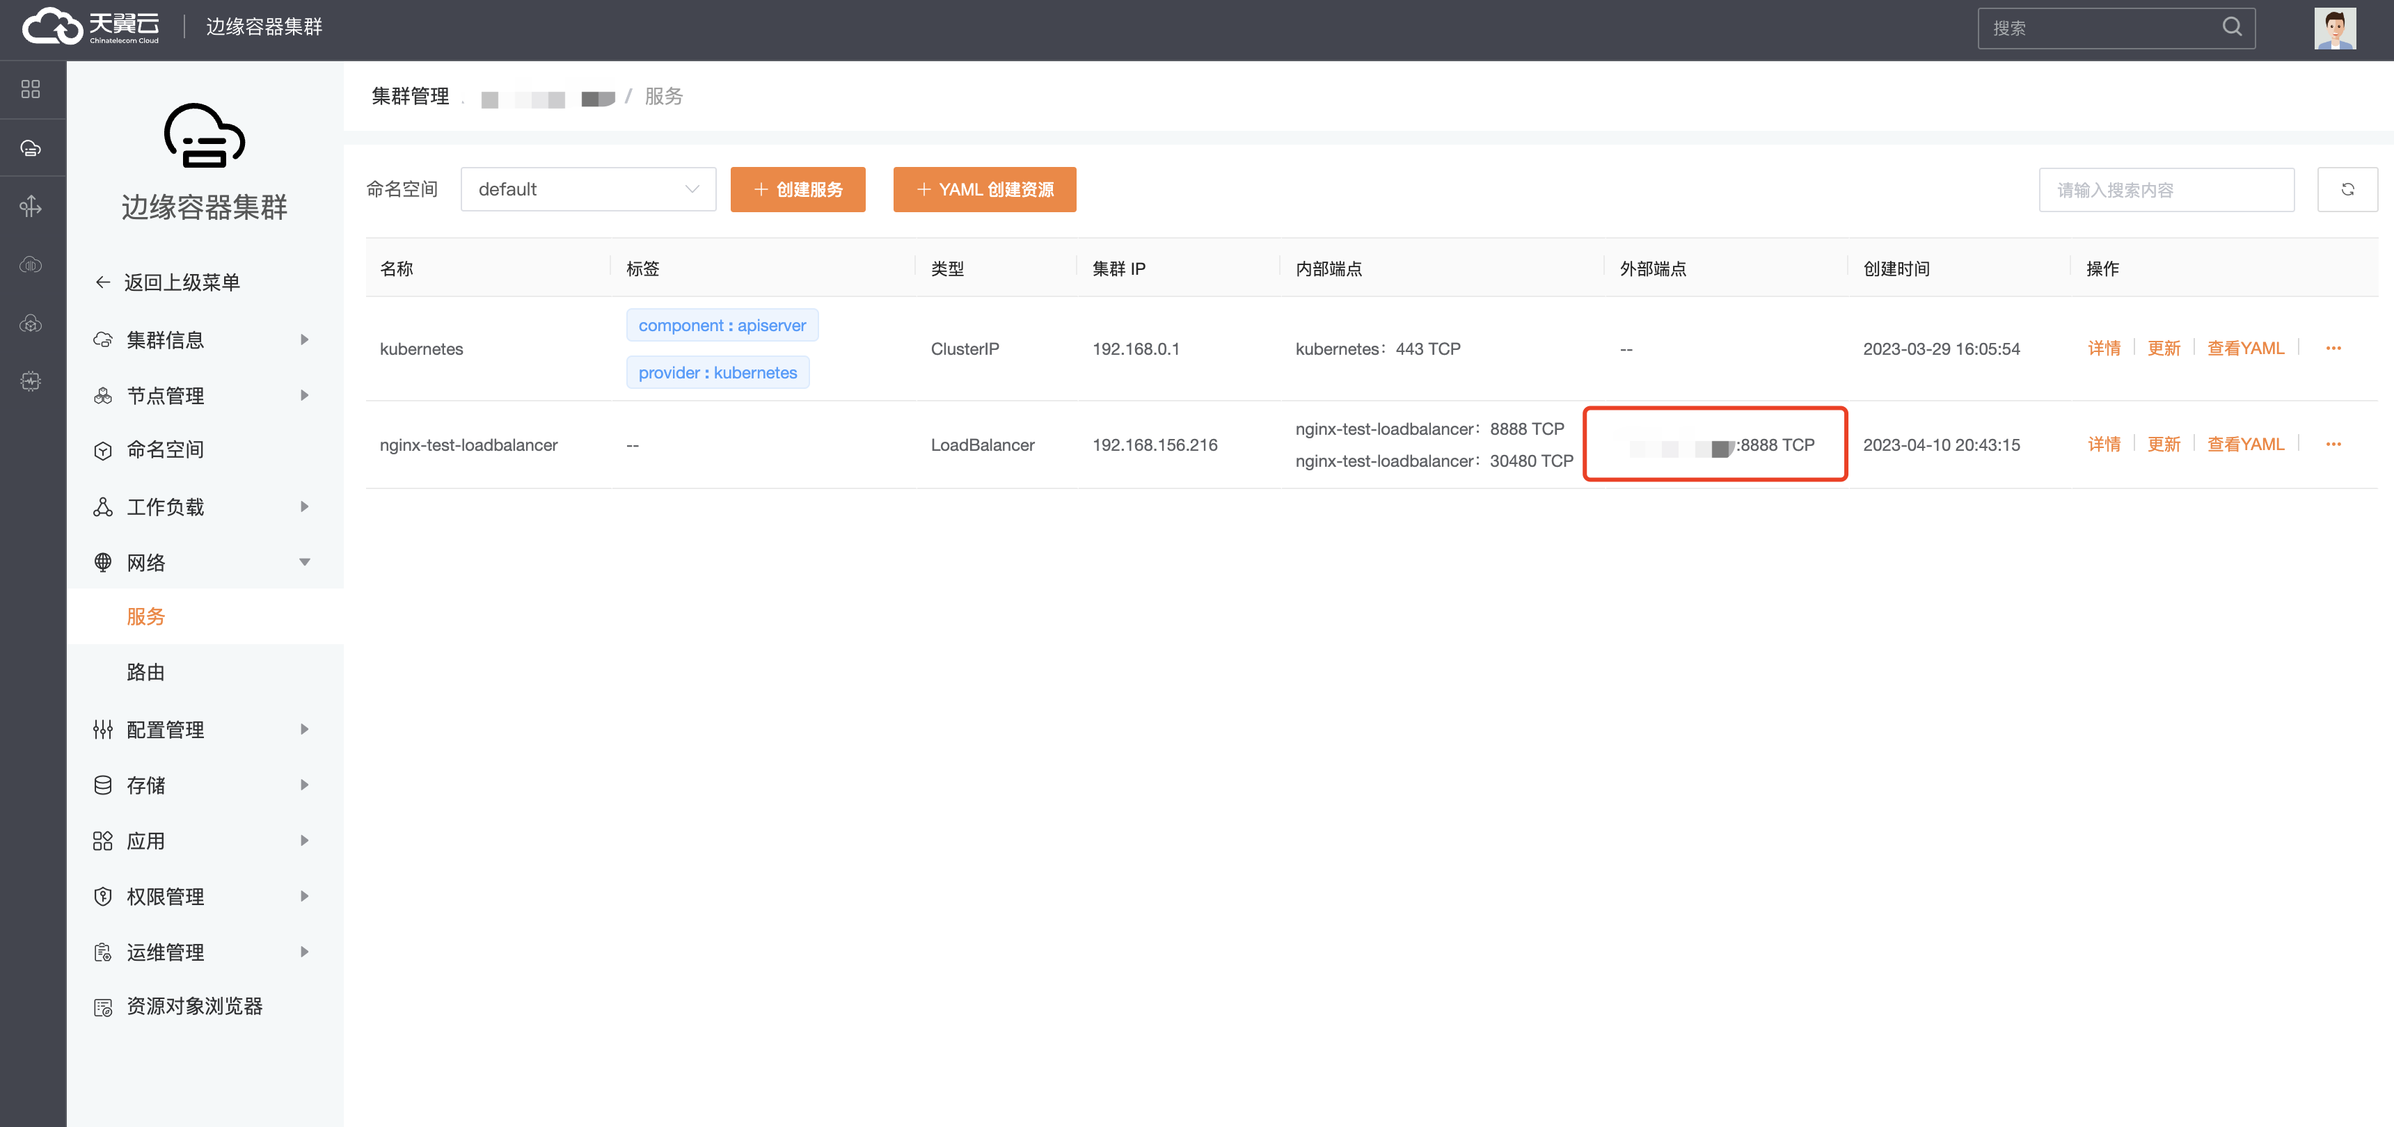This screenshot has width=2394, height=1127.
Task: Click the provider : kubernetes label tag
Action: point(718,373)
